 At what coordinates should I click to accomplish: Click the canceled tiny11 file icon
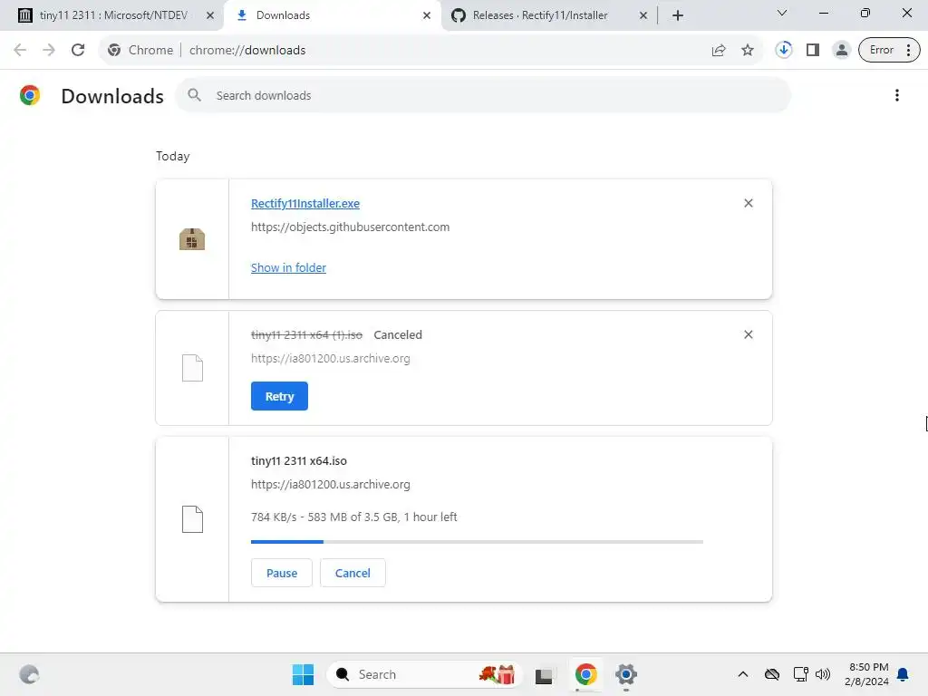pyautogui.click(x=192, y=368)
